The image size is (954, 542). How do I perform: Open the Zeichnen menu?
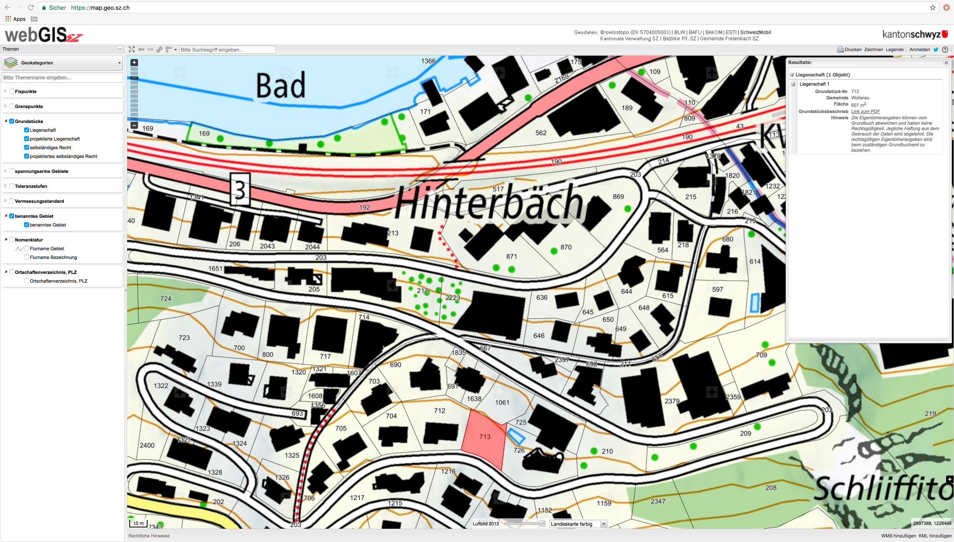coord(873,49)
